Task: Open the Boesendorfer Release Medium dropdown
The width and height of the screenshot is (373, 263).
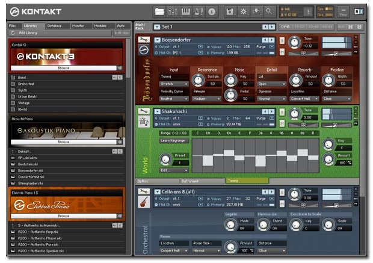Action: [206, 99]
